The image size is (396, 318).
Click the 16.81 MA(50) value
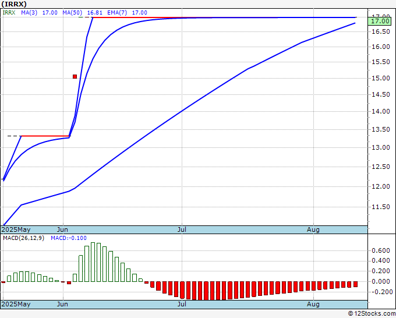[95, 13]
